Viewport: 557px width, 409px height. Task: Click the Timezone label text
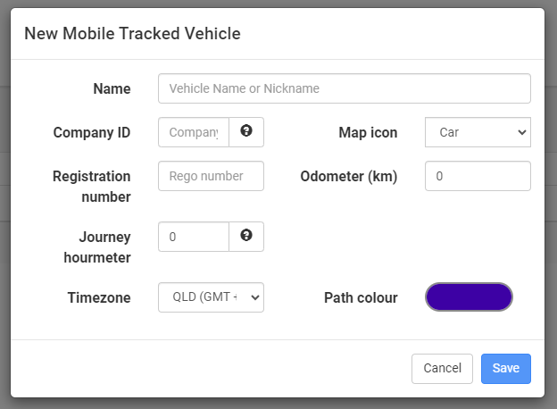pos(99,297)
